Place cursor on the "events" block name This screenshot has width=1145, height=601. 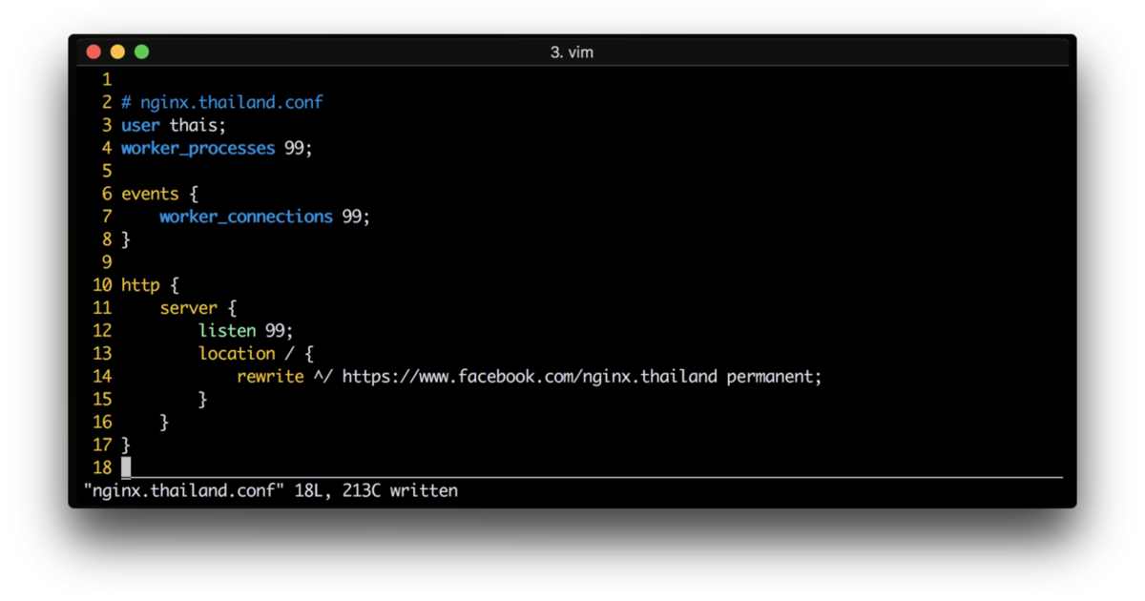[x=150, y=194]
